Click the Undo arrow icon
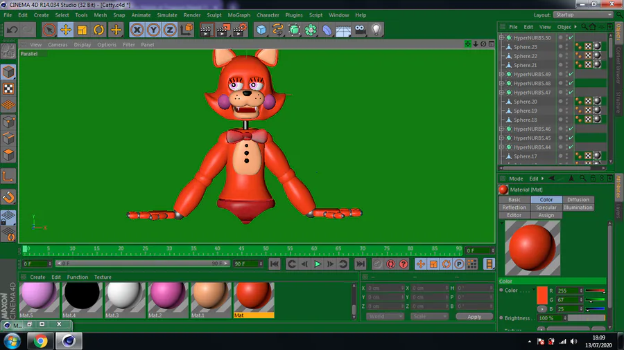The image size is (624, 350). pos(12,30)
